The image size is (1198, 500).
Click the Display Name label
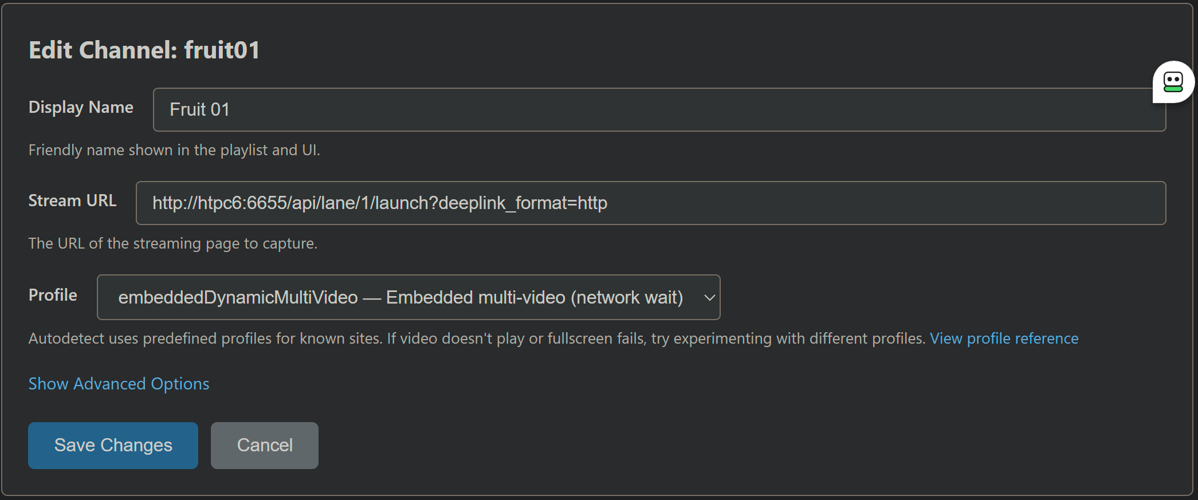tap(81, 107)
